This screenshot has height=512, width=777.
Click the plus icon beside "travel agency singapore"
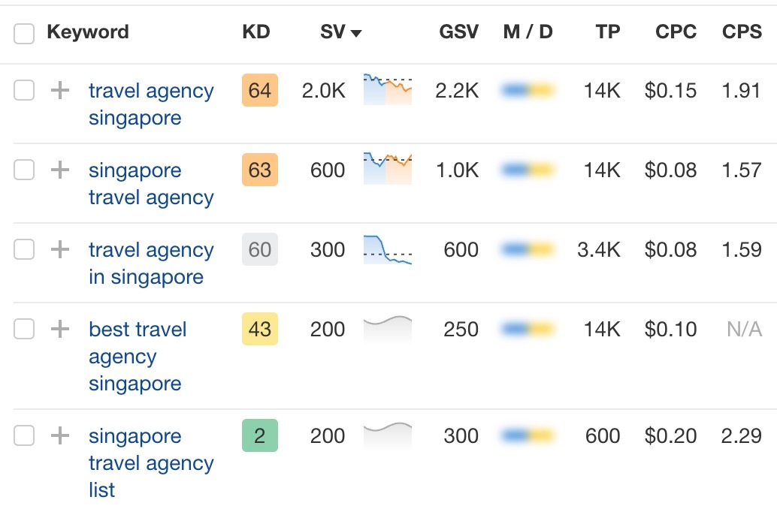click(60, 90)
